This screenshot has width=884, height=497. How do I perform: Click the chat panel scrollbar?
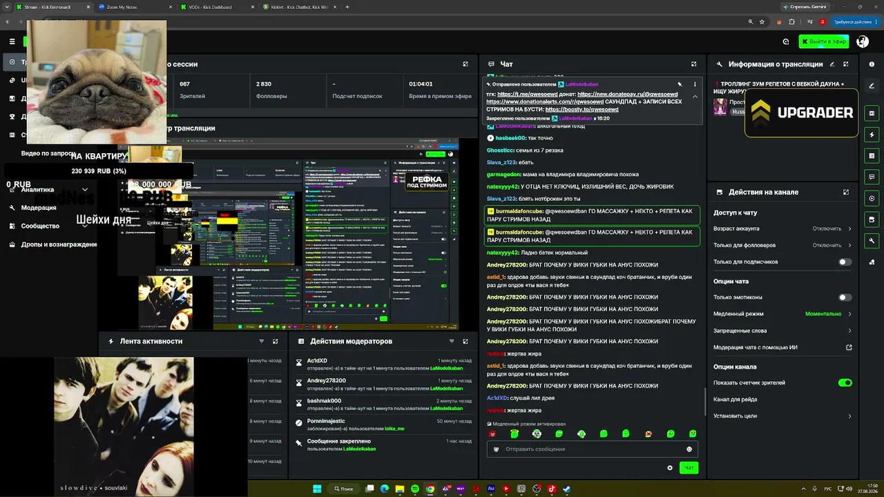[x=704, y=400]
